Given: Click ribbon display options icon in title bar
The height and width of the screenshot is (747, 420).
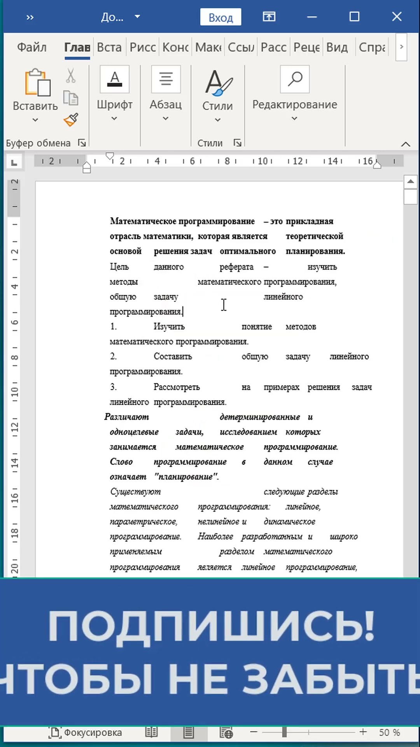Looking at the screenshot, I should pos(269,17).
